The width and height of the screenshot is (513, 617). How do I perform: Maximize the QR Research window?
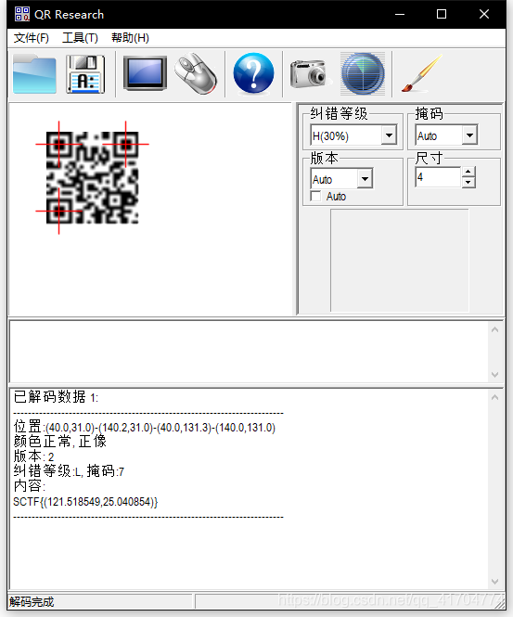click(442, 14)
